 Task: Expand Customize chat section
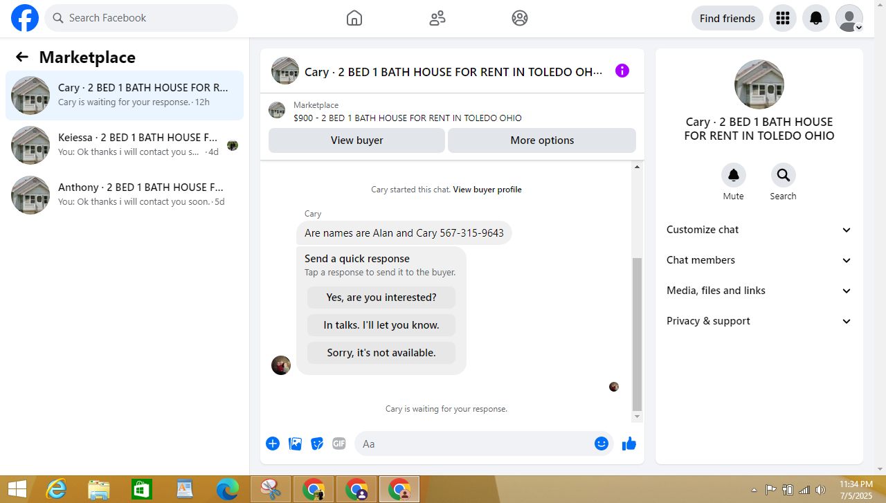tap(759, 230)
